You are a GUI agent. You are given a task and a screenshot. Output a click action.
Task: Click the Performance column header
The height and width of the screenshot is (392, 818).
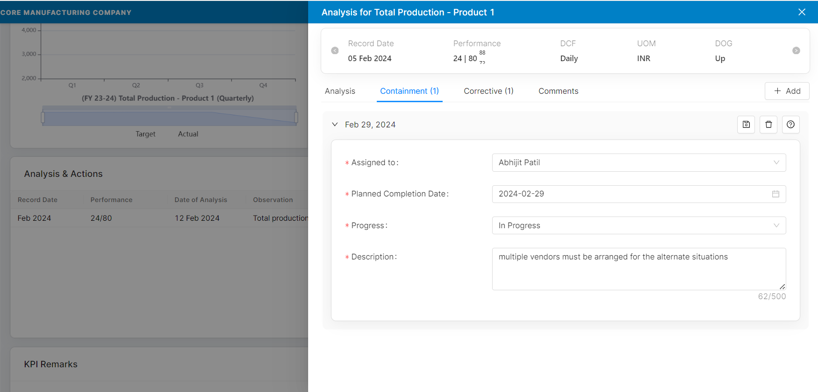tap(112, 200)
